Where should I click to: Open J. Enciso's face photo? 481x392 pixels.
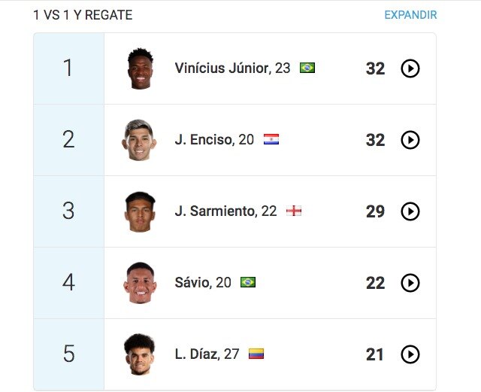[x=139, y=140]
